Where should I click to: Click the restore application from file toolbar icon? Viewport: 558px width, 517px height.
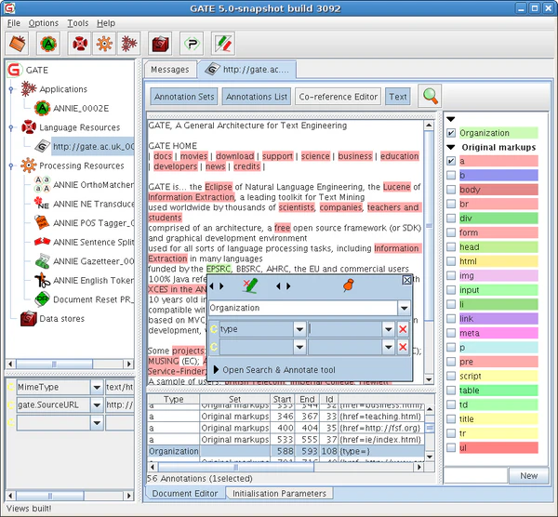(18, 43)
